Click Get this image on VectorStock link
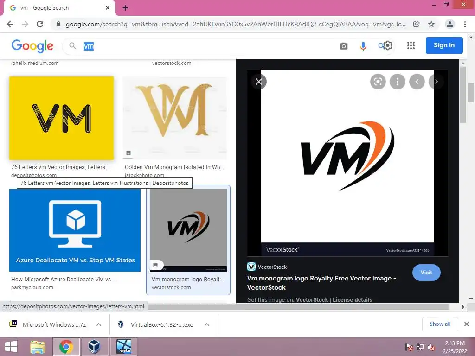This screenshot has height=356, width=475. (312, 300)
